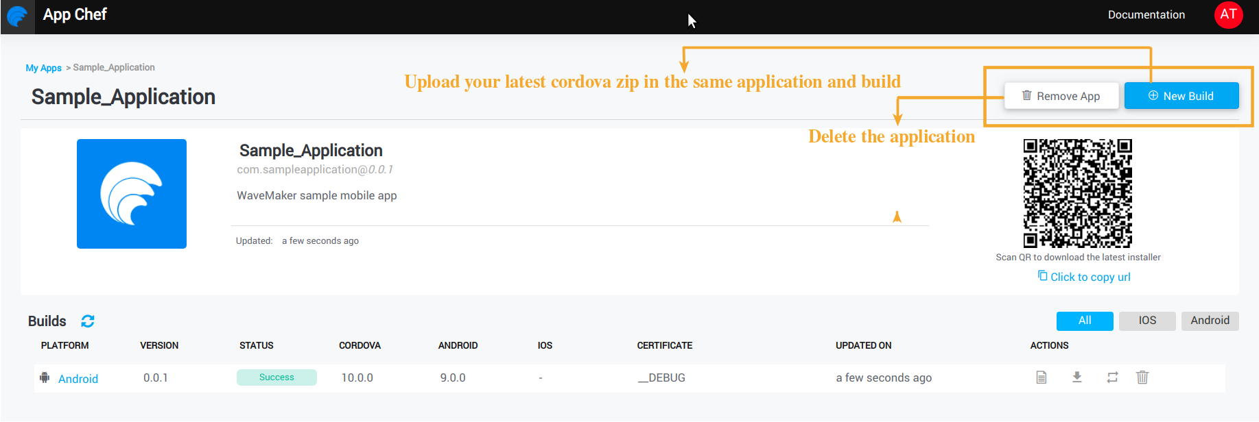Open the Android platform link in builds
Image resolution: width=1259 pixels, height=422 pixels.
coord(78,379)
